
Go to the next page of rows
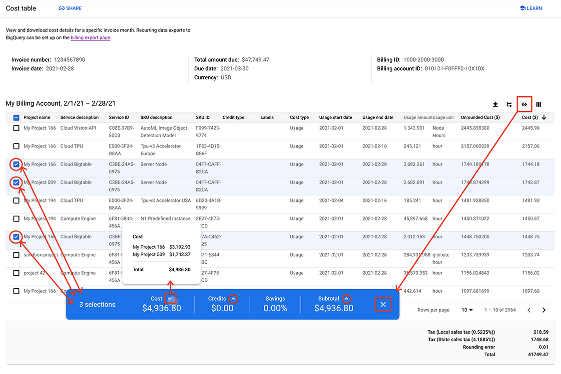[544, 310]
